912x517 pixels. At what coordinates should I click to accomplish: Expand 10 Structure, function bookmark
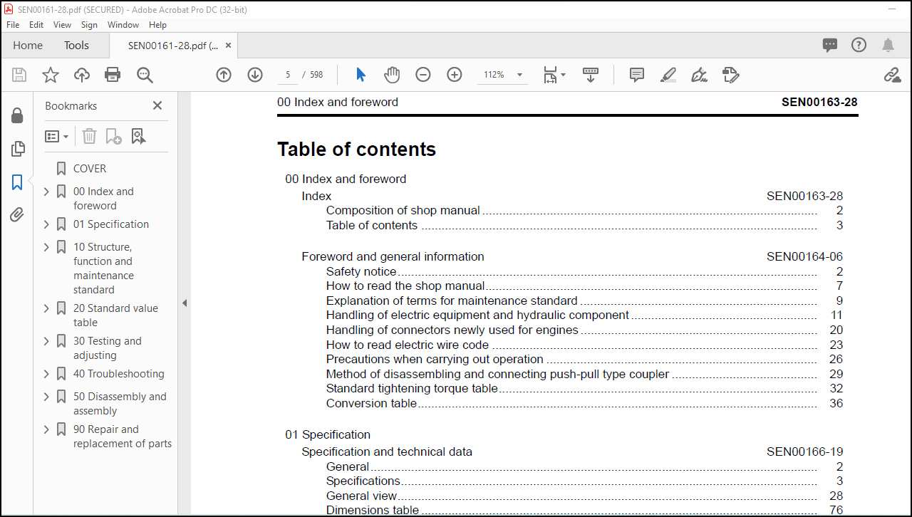point(46,247)
